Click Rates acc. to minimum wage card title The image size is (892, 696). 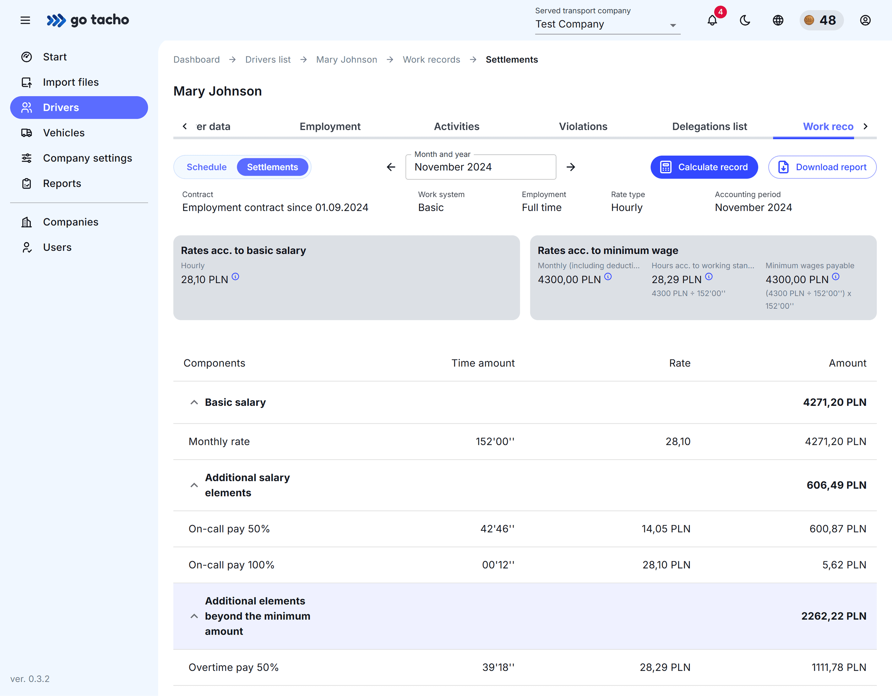tap(608, 250)
